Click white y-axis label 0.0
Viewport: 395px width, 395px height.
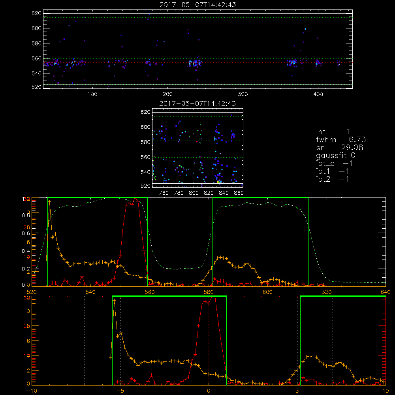coord(26,285)
